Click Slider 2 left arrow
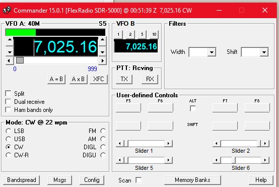Image resolution: width=279 pixels, height=187 pixels. pos(217,143)
